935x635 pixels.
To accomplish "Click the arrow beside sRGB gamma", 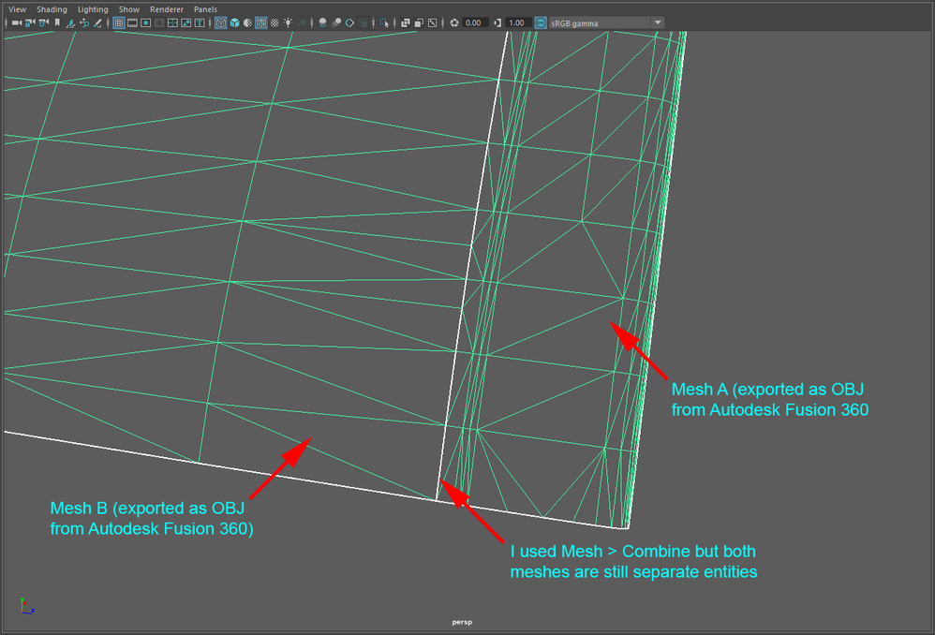I will tap(657, 22).
